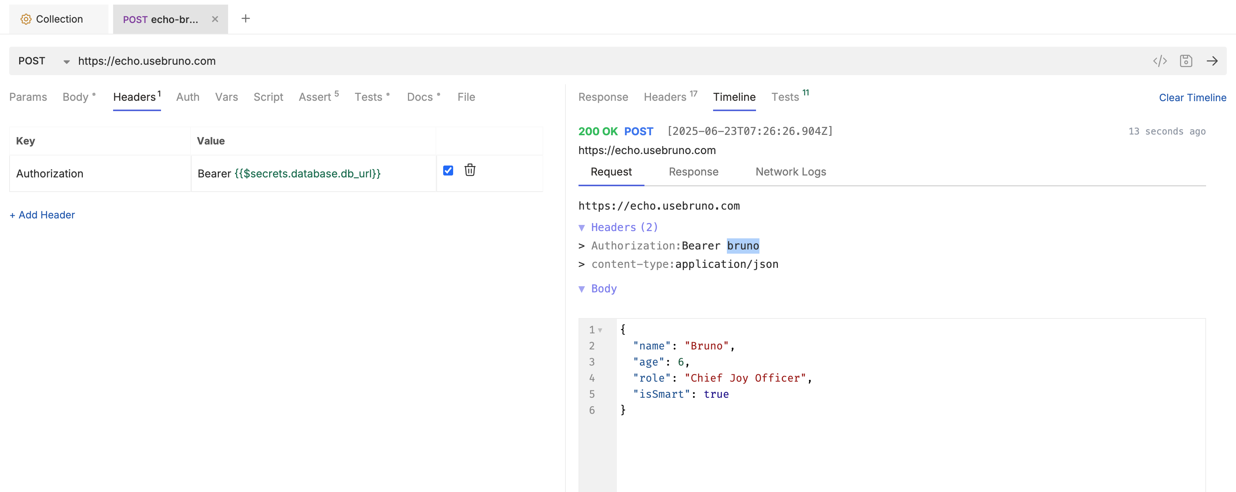Select the request Headers tab
The width and height of the screenshot is (1236, 492).
pyautogui.click(x=137, y=97)
